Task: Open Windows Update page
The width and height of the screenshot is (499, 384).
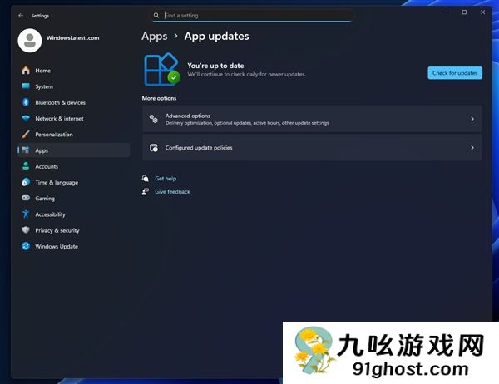Action: coord(74,246)
